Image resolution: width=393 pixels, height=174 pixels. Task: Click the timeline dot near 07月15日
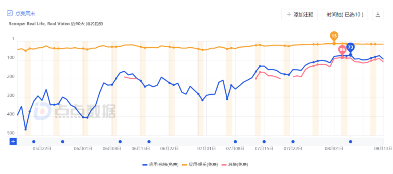point(264,142)
